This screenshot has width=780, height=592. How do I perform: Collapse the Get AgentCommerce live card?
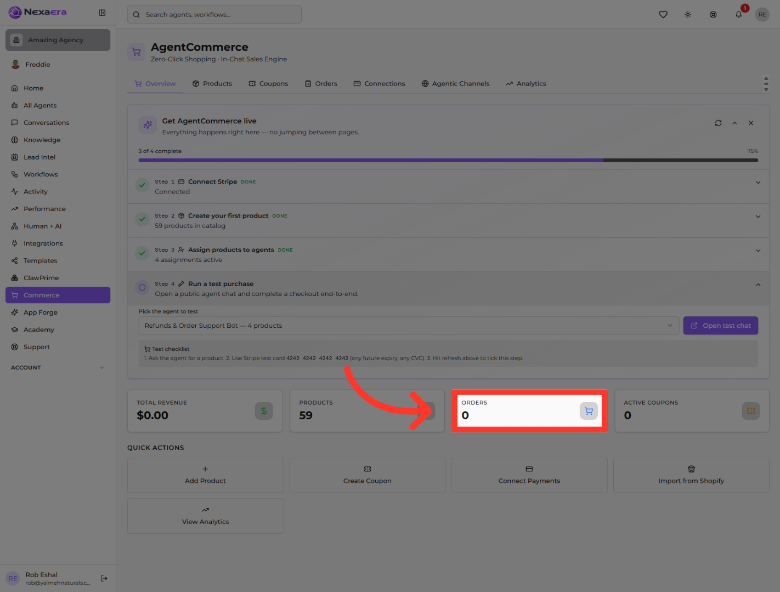click(x=734, y=123)
